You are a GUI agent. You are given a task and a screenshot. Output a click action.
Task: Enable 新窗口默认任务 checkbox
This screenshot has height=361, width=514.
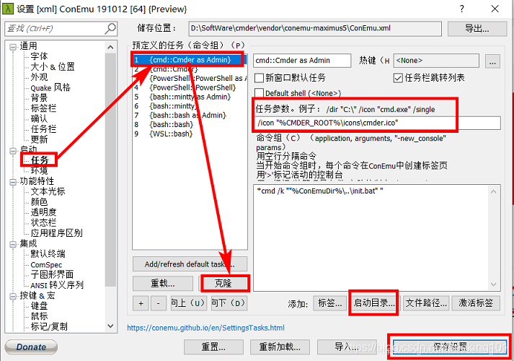[x=260, y=78]
